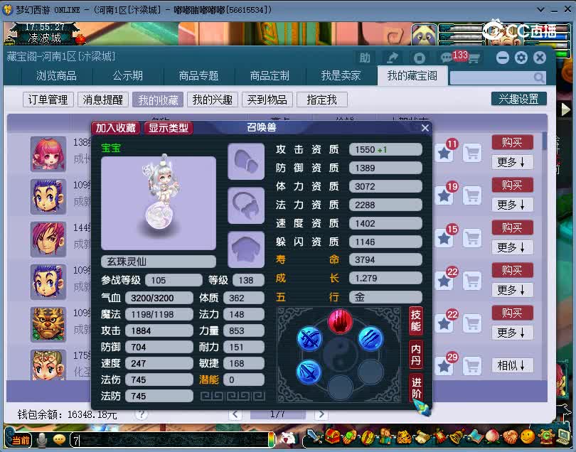
Task: Switch to the 浏览商品 tab
Action: click(56, 75)
